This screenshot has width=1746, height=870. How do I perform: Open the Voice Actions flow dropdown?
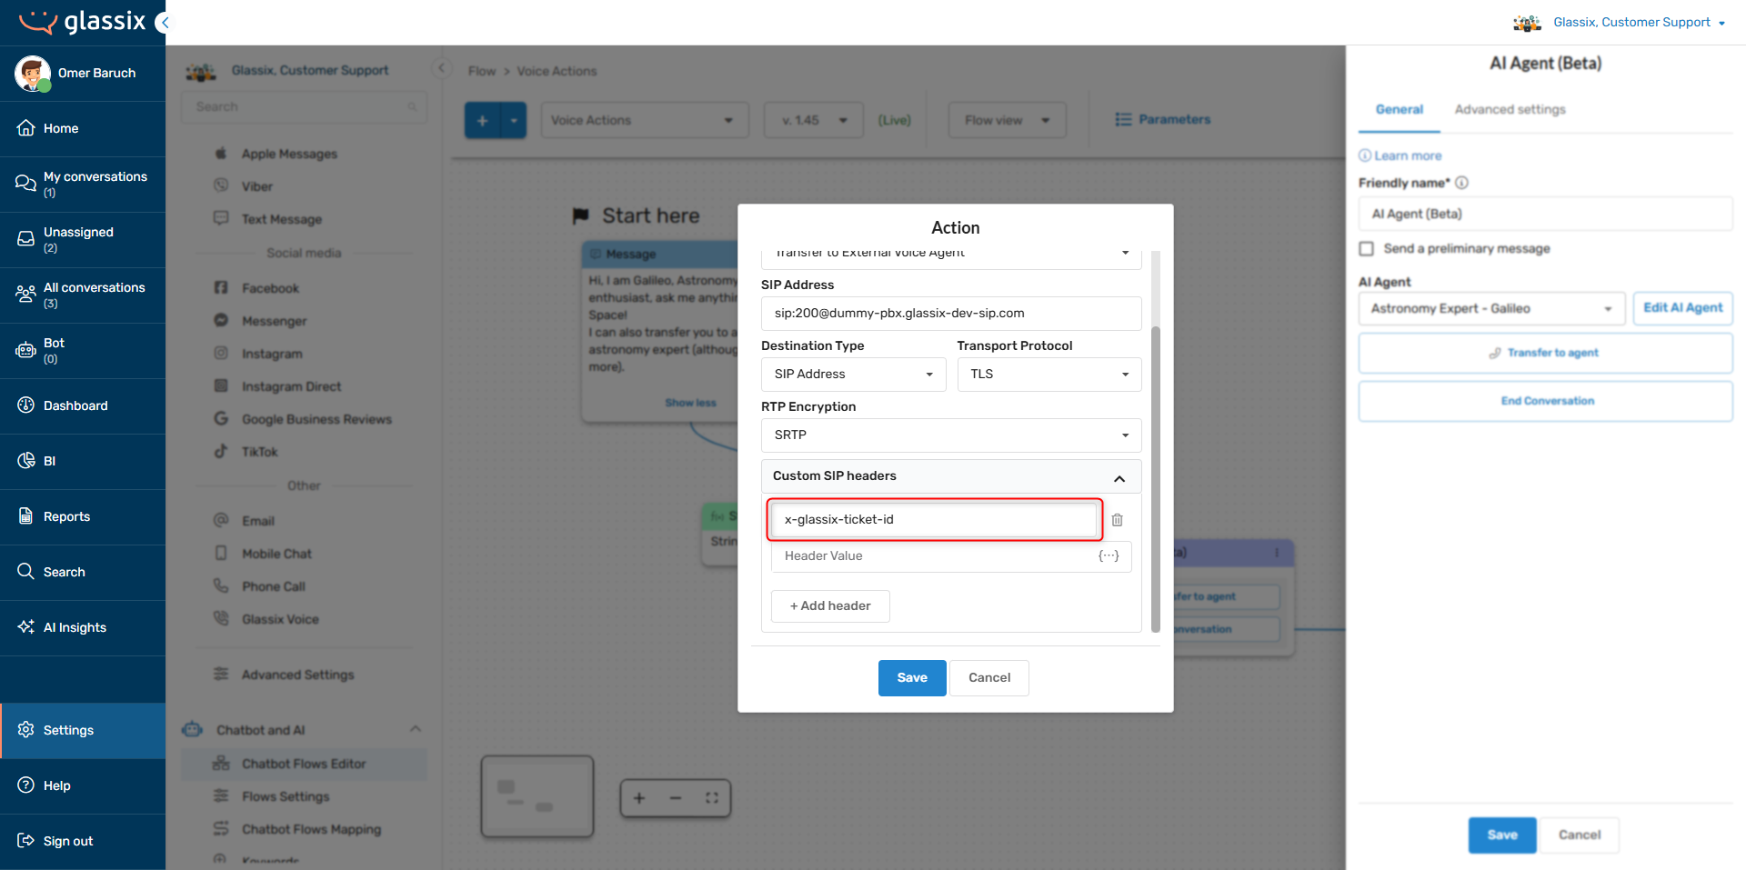644,121
